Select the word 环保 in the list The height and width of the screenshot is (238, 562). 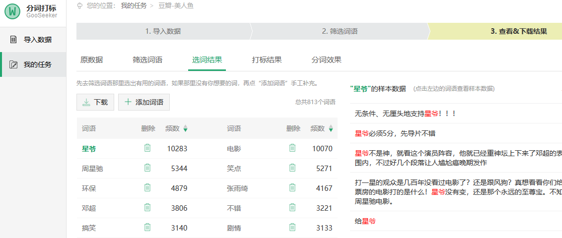point(89,188)
